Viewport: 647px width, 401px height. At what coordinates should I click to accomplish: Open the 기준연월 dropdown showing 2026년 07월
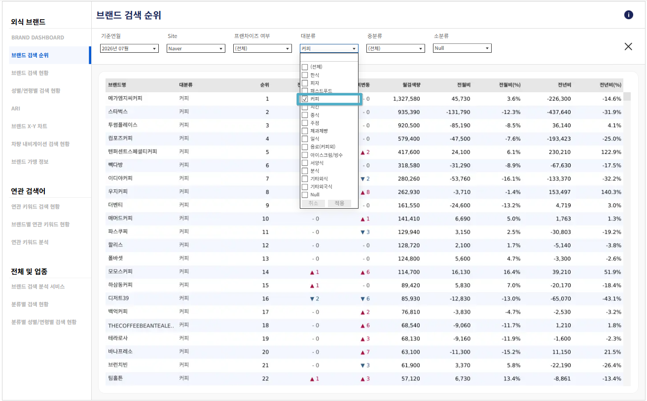click(x=129, y=48)
